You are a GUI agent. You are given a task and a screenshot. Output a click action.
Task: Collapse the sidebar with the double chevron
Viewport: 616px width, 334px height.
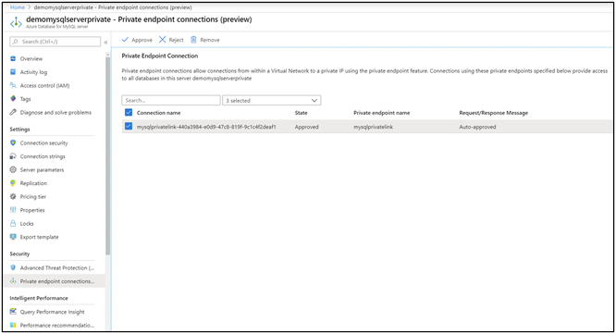(105, 42)
